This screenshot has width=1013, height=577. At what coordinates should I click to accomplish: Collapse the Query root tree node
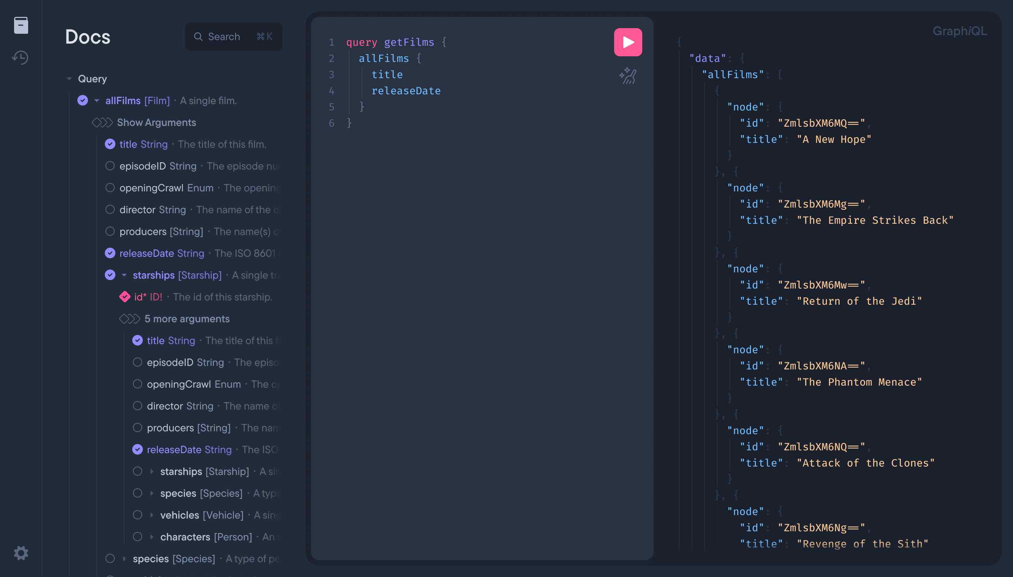click(69, 79)
